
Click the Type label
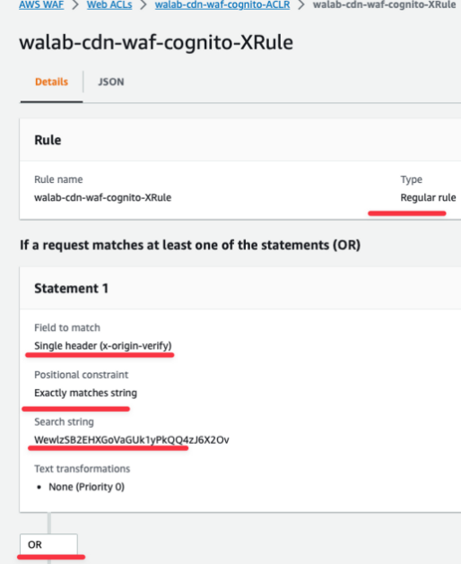coord(412,179)
